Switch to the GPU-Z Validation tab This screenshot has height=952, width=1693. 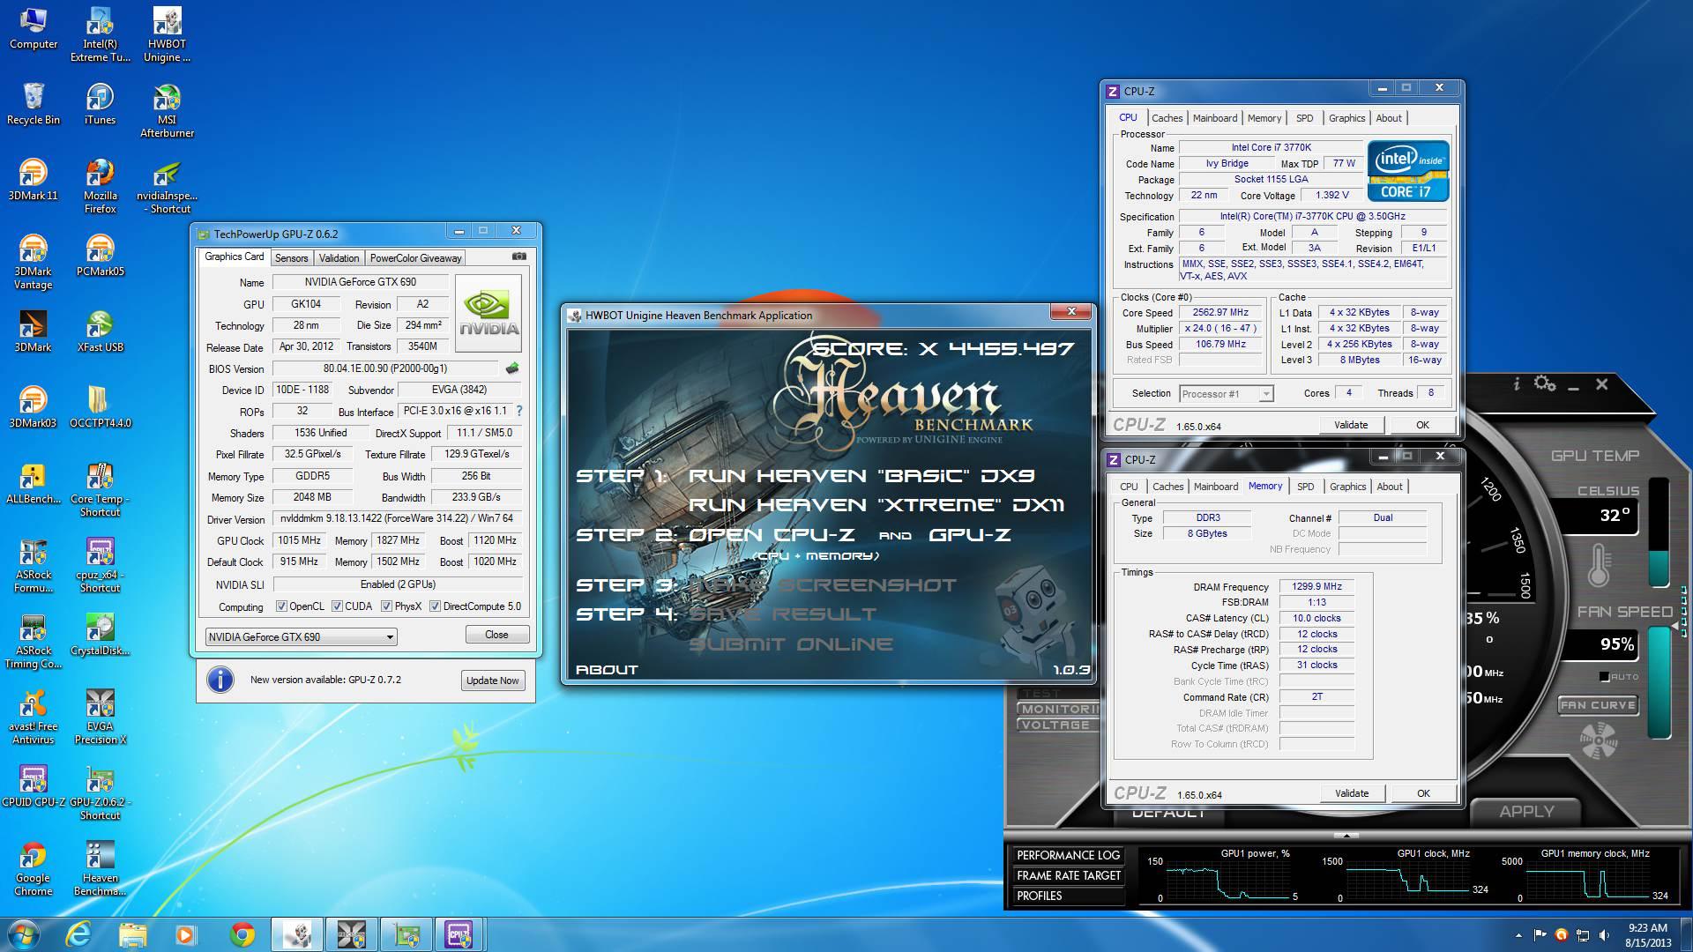point(339,258)
